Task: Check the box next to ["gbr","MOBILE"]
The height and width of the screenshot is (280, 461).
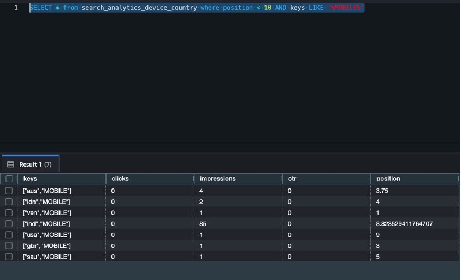Action: click(x=9, y=246)
